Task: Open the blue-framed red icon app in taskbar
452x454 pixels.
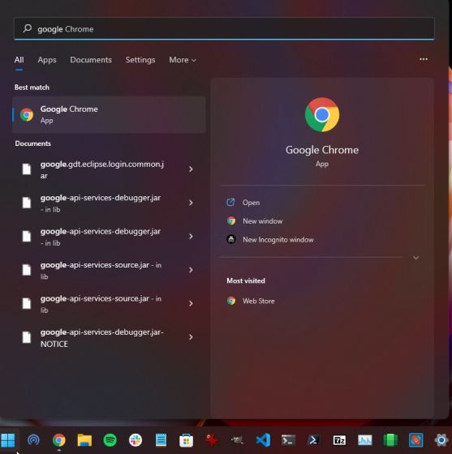Action: tap(415, 440)
